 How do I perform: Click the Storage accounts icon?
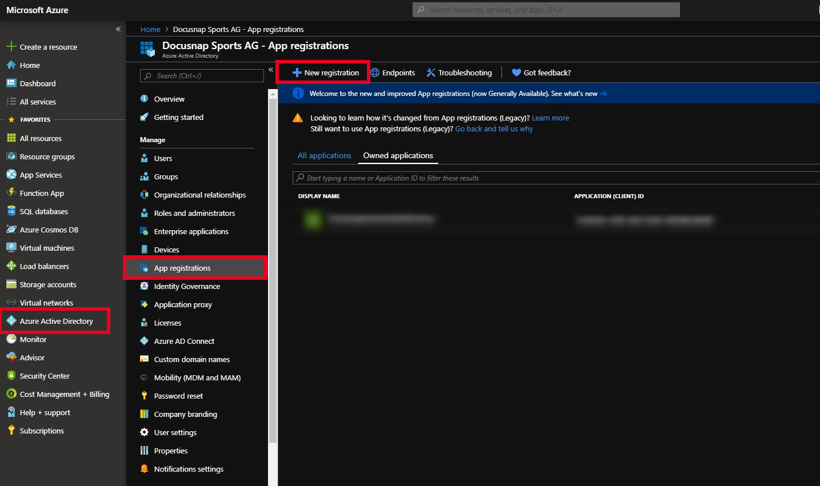pyautogui.click(x=11, y=284)
